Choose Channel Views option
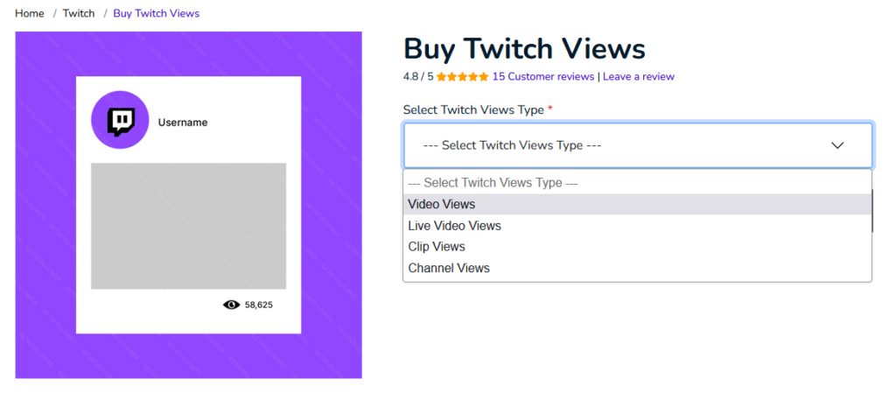Screen dimensions: 896x407 click(637, 268)
